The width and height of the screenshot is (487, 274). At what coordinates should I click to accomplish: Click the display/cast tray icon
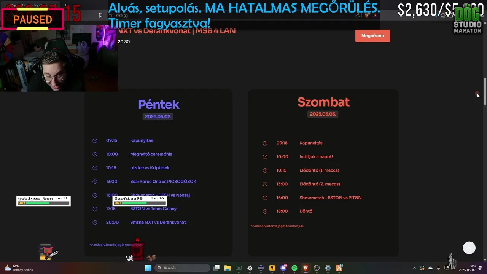[447, 268]
